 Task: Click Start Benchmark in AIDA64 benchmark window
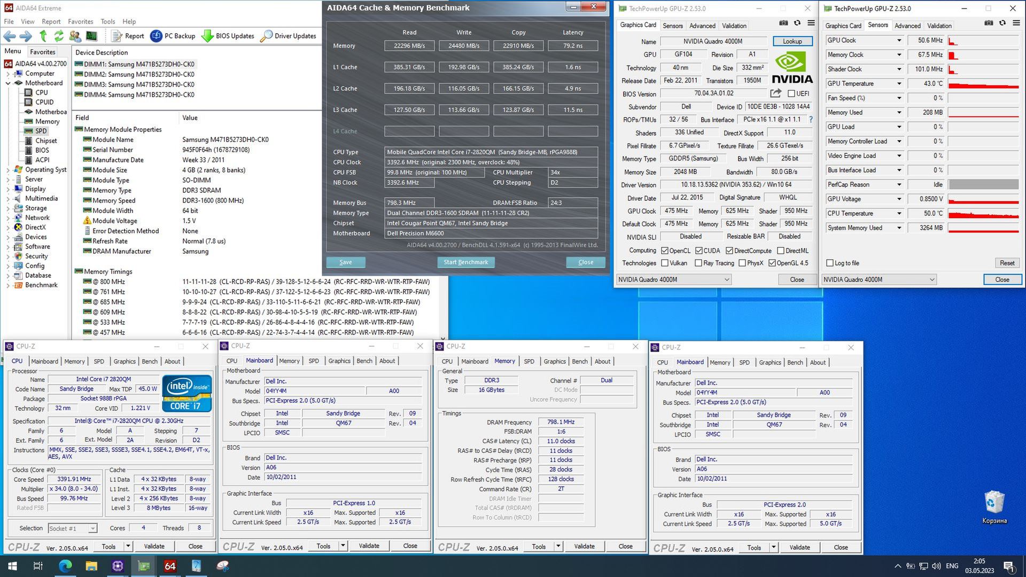tap(466, 262)
